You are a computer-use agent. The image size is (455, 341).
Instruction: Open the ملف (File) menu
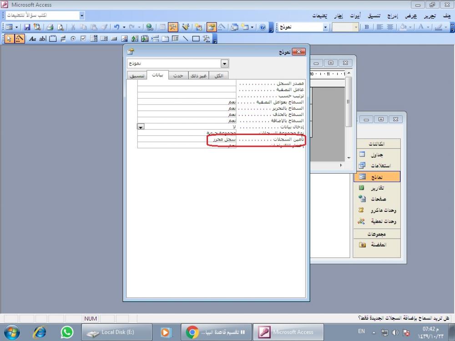(x=447, y=16)
